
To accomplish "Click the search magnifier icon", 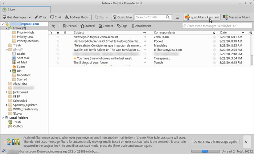I will pos(168,17).
